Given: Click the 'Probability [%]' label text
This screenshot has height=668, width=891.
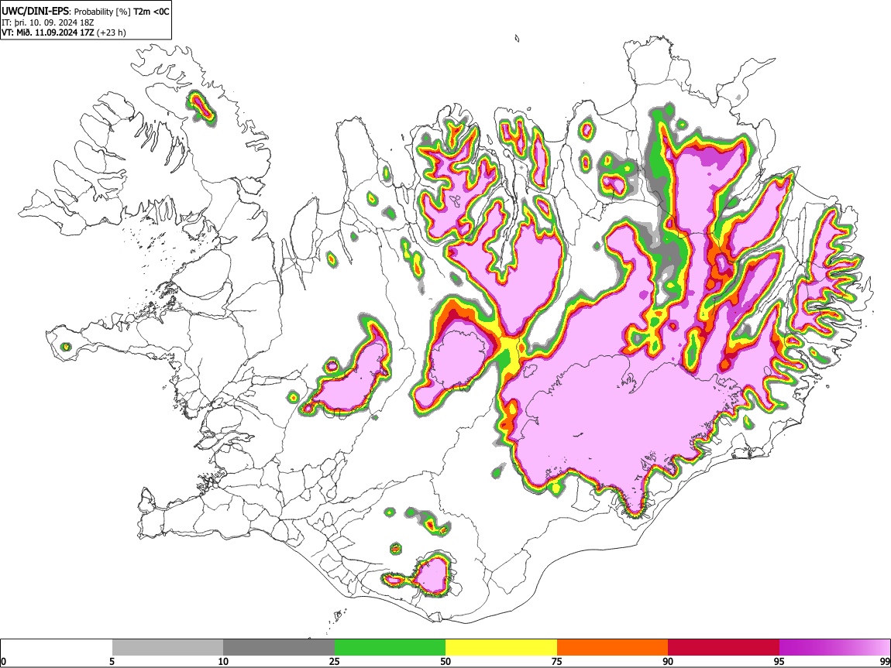Looking at the screenshot, I should [103, 12].
